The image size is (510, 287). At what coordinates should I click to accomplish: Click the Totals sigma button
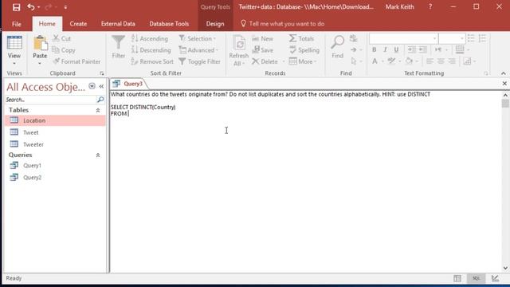pos(301,38)
